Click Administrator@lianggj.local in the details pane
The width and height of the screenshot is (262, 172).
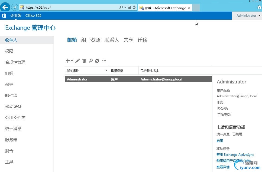point(237,96)
